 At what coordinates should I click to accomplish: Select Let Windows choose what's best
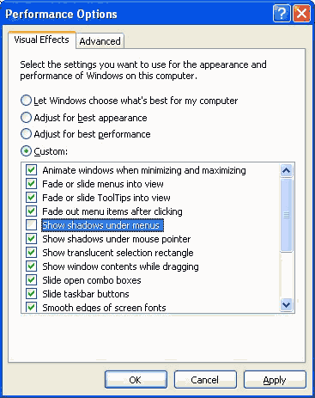pos(26,101)
